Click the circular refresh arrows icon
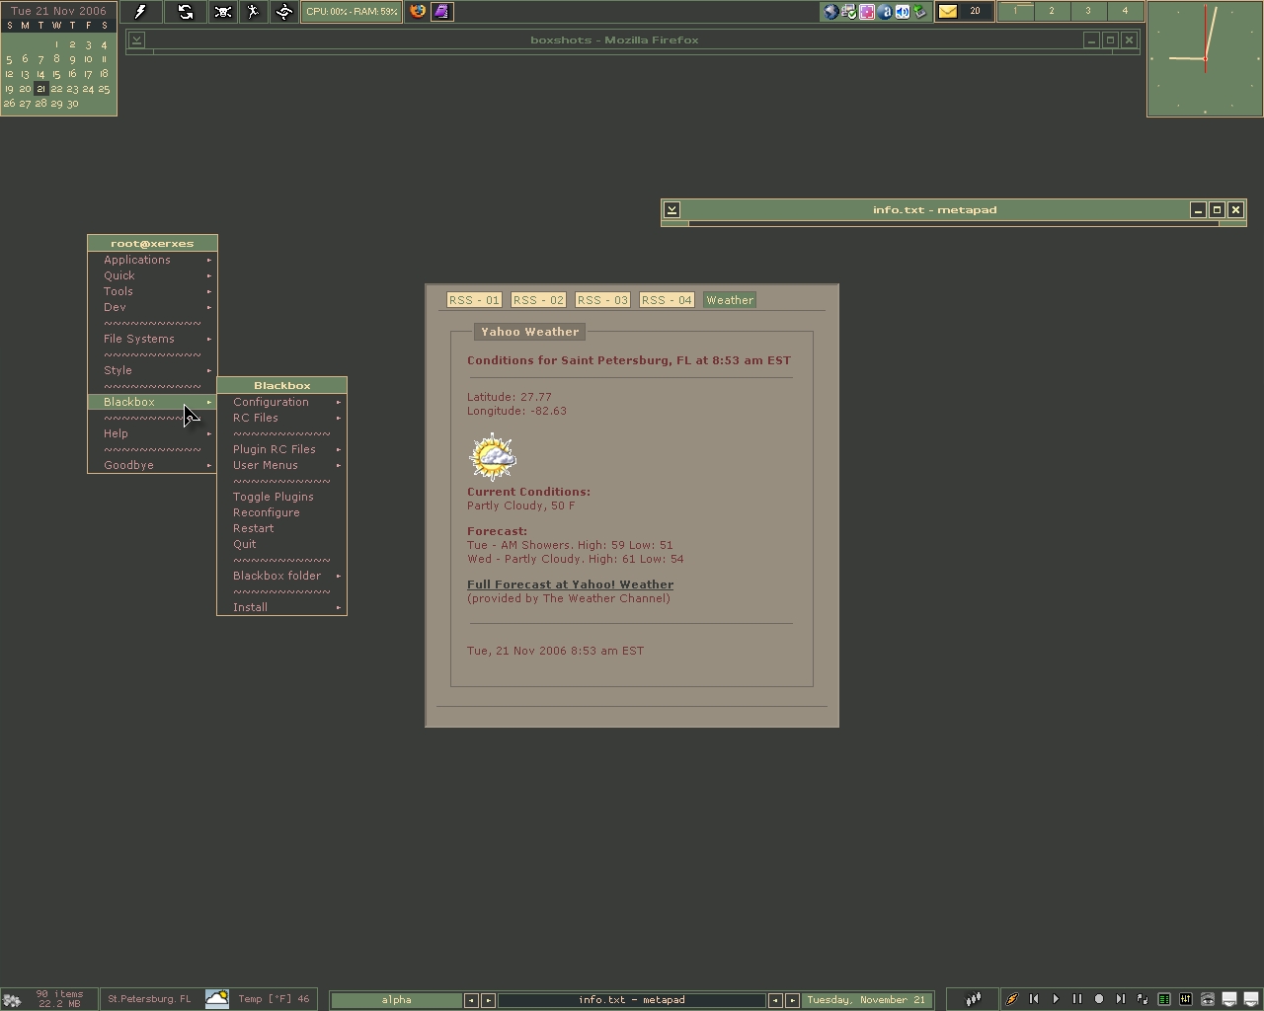This screenshot has height=1011, width=1264. coord(186,12)
